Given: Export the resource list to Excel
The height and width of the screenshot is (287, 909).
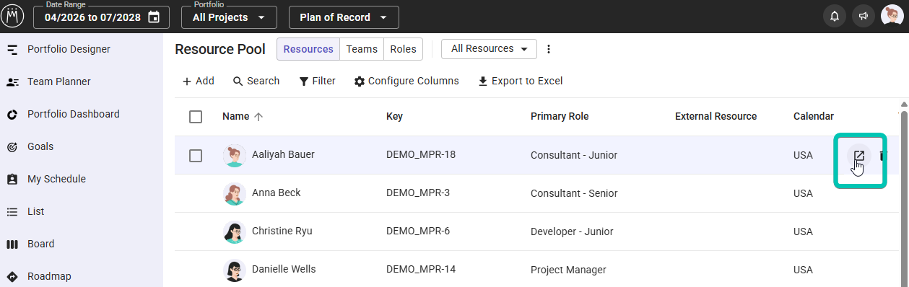Looking at the screenshot, I should tap(520, 81).
